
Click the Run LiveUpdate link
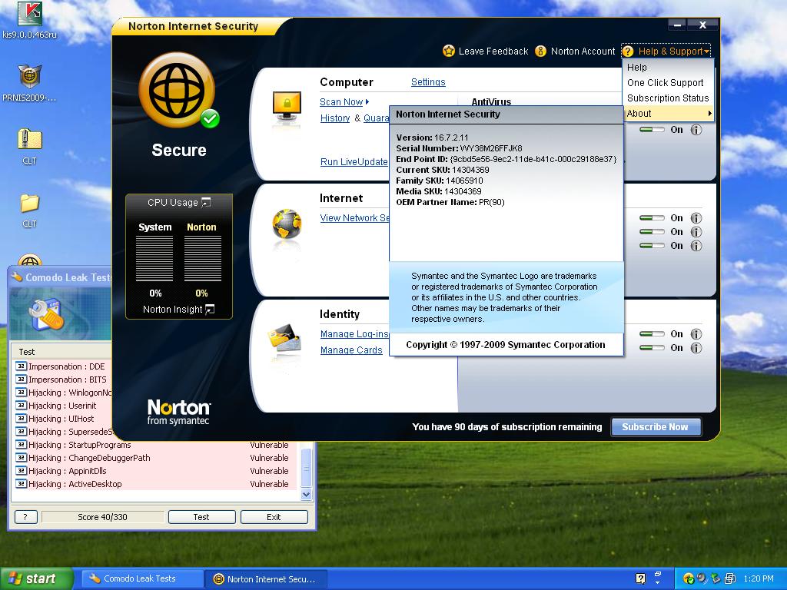354,162
